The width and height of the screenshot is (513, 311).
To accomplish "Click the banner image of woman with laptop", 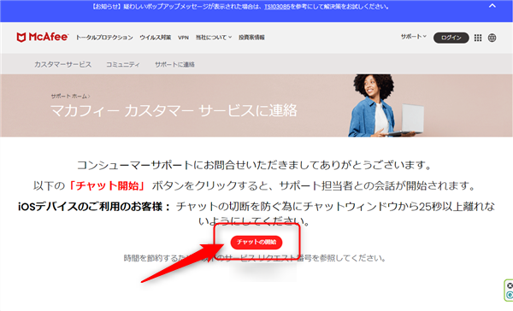I will coord(386,105).
